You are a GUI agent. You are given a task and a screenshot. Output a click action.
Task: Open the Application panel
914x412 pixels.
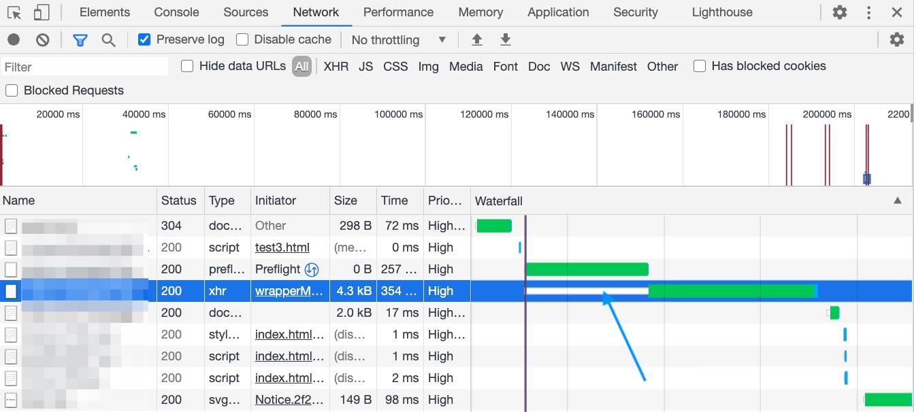(557, 12)
